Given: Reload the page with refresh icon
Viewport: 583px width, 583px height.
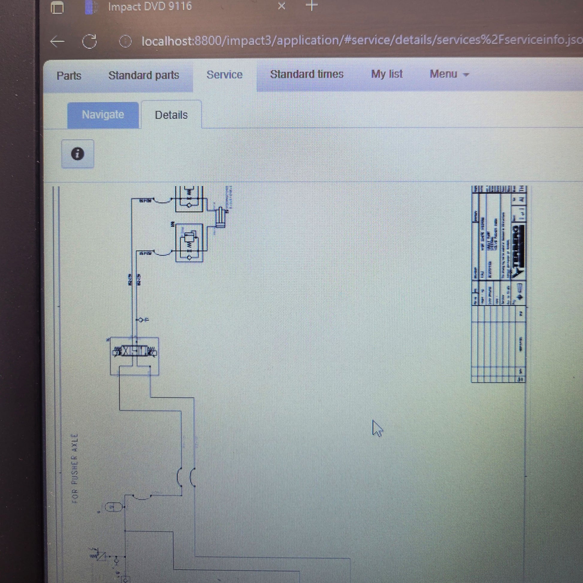Looking at the screenshot, I should (x=90, y=41).
